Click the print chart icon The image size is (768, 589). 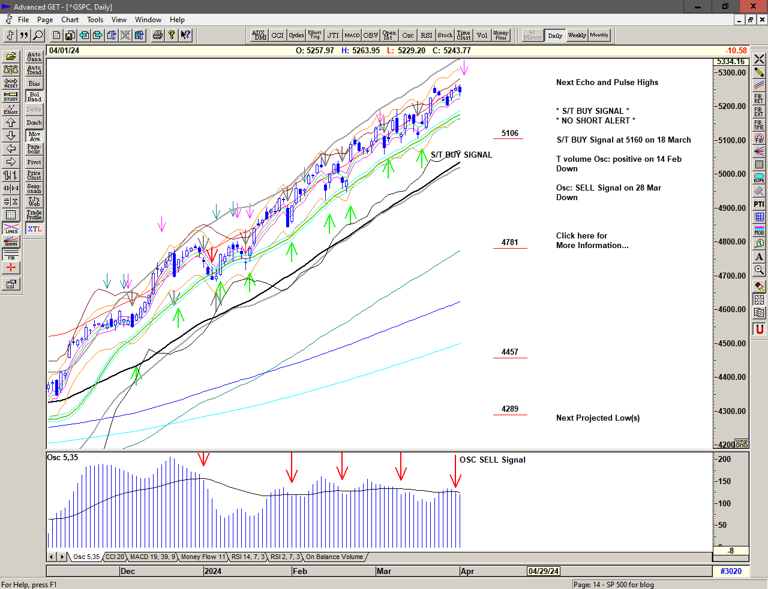pos(157,35)
